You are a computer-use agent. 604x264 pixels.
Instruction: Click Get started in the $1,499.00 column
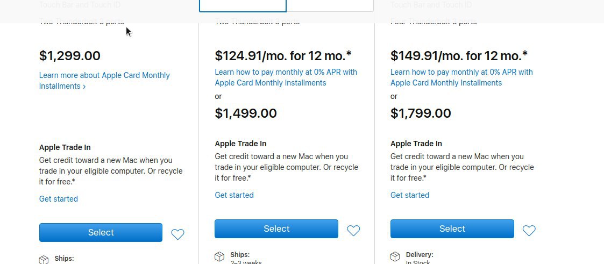(x=234, y=195)
